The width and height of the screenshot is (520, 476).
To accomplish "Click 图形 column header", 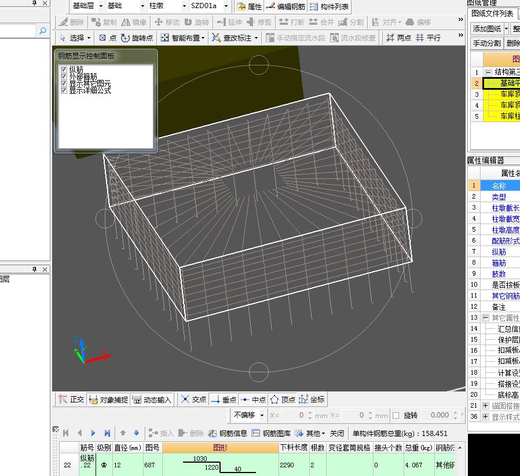I will click(x=221, y=448).
